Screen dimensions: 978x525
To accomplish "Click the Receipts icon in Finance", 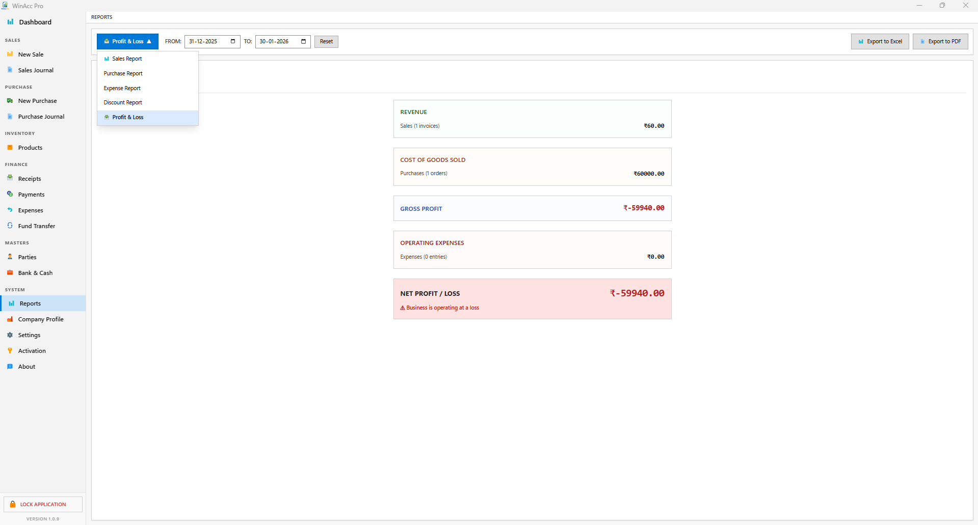I will click(10, 178).
